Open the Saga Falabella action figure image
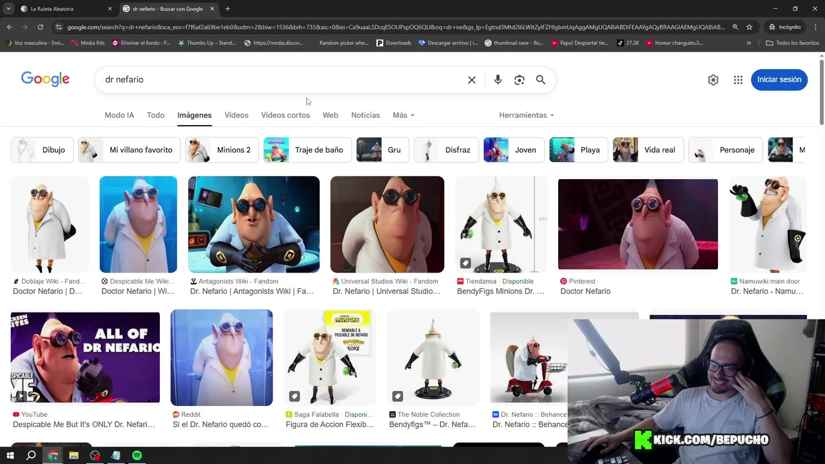 (x=330, y=358)
